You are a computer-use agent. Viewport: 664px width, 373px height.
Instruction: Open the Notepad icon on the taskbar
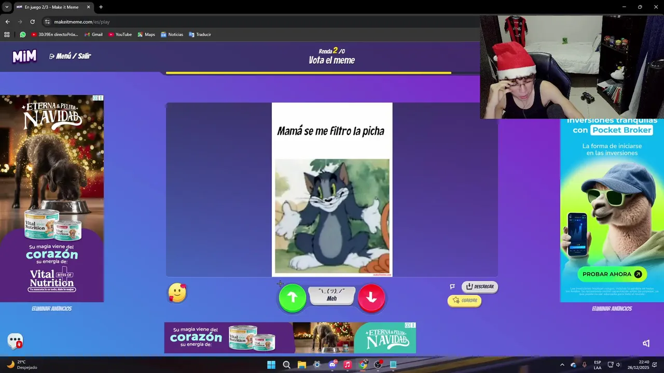point(393,365)
